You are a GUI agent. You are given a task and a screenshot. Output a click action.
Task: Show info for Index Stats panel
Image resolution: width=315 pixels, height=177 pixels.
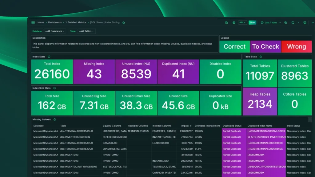coord(49,57)
